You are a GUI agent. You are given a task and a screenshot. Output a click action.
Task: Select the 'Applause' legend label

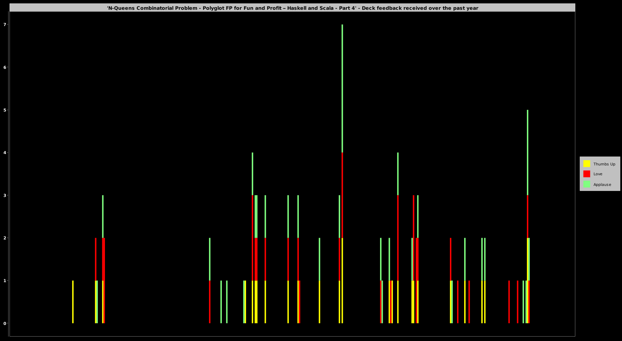(x=602, y=184)
